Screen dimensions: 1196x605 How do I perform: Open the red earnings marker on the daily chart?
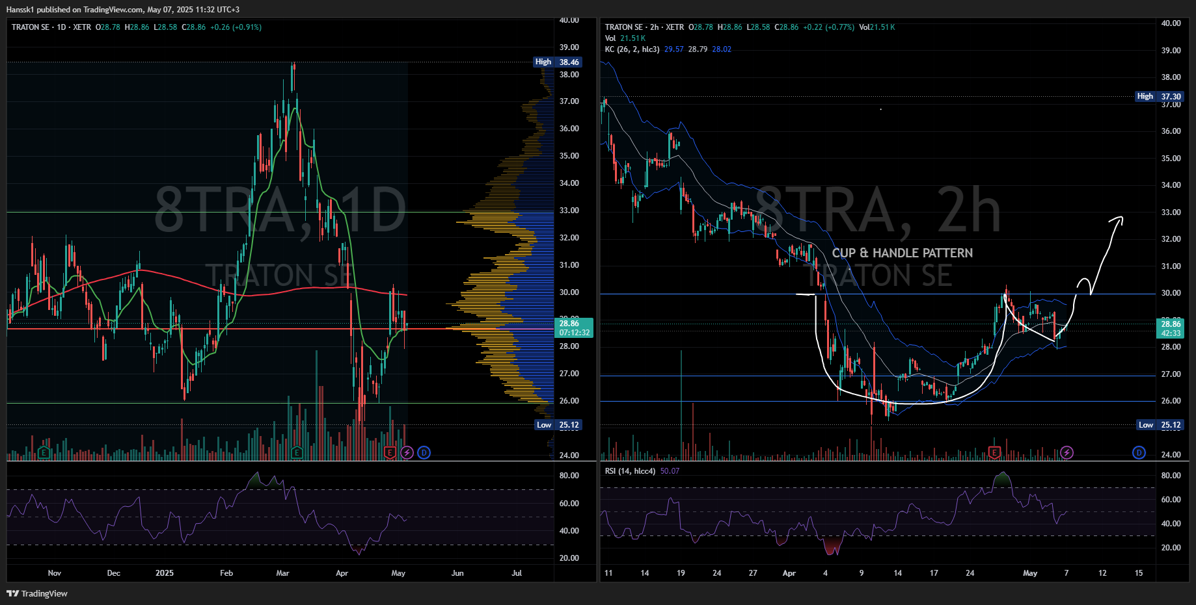(390, 452)
